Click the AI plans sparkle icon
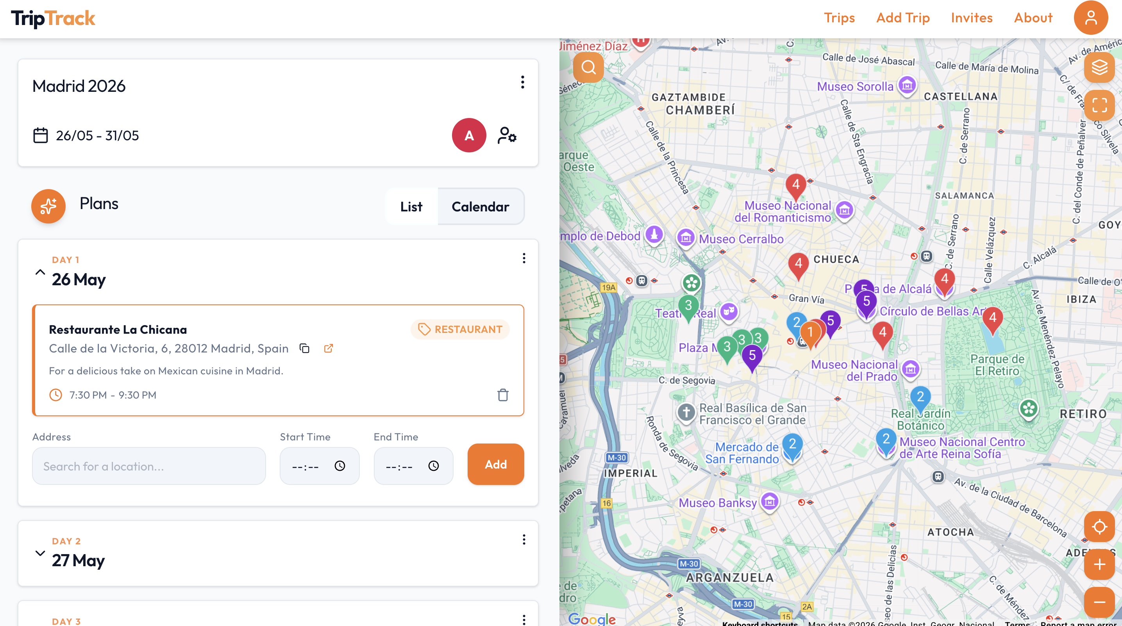This screenshot has width=1122, height=626. 48,206
